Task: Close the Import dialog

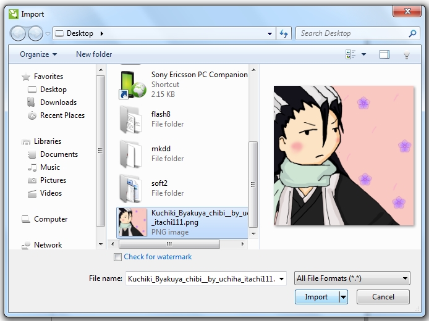Action: pos(407,11)
